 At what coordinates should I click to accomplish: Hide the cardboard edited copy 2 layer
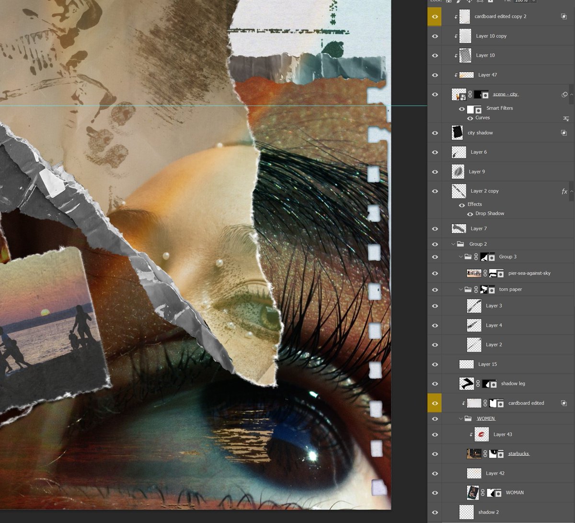point(435,16)
